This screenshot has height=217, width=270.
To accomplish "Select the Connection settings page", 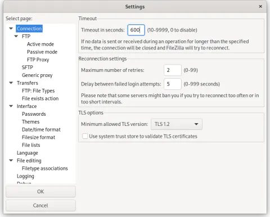I will (x=29, y=29).
